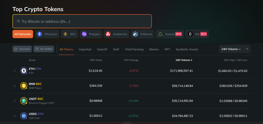Click the ETH token logo icon
263x124 pixels.
[24, 71]
